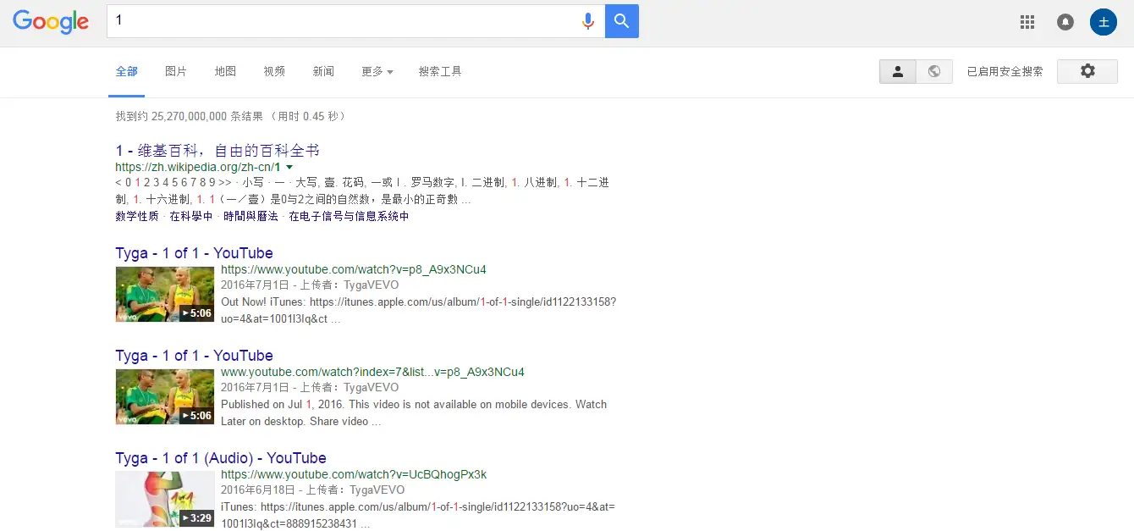Play the '1 of 1 (Audio)' thumbnail
Viewport: 1134px width, 531px height.
pos(165,498)
